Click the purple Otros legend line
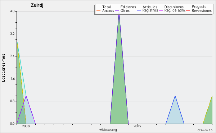216x133 pixels. 117,10
